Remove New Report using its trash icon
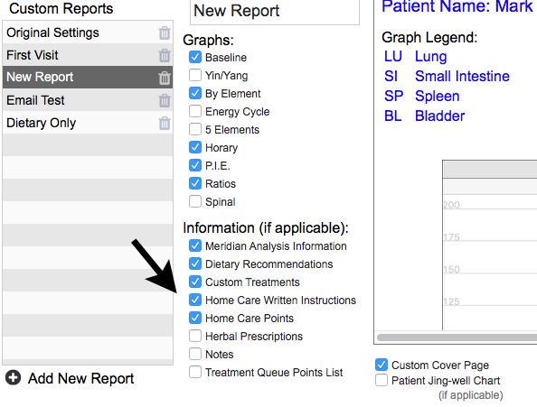Image resolution: width=537 pixels, height=407 pixels. [165, 78]
